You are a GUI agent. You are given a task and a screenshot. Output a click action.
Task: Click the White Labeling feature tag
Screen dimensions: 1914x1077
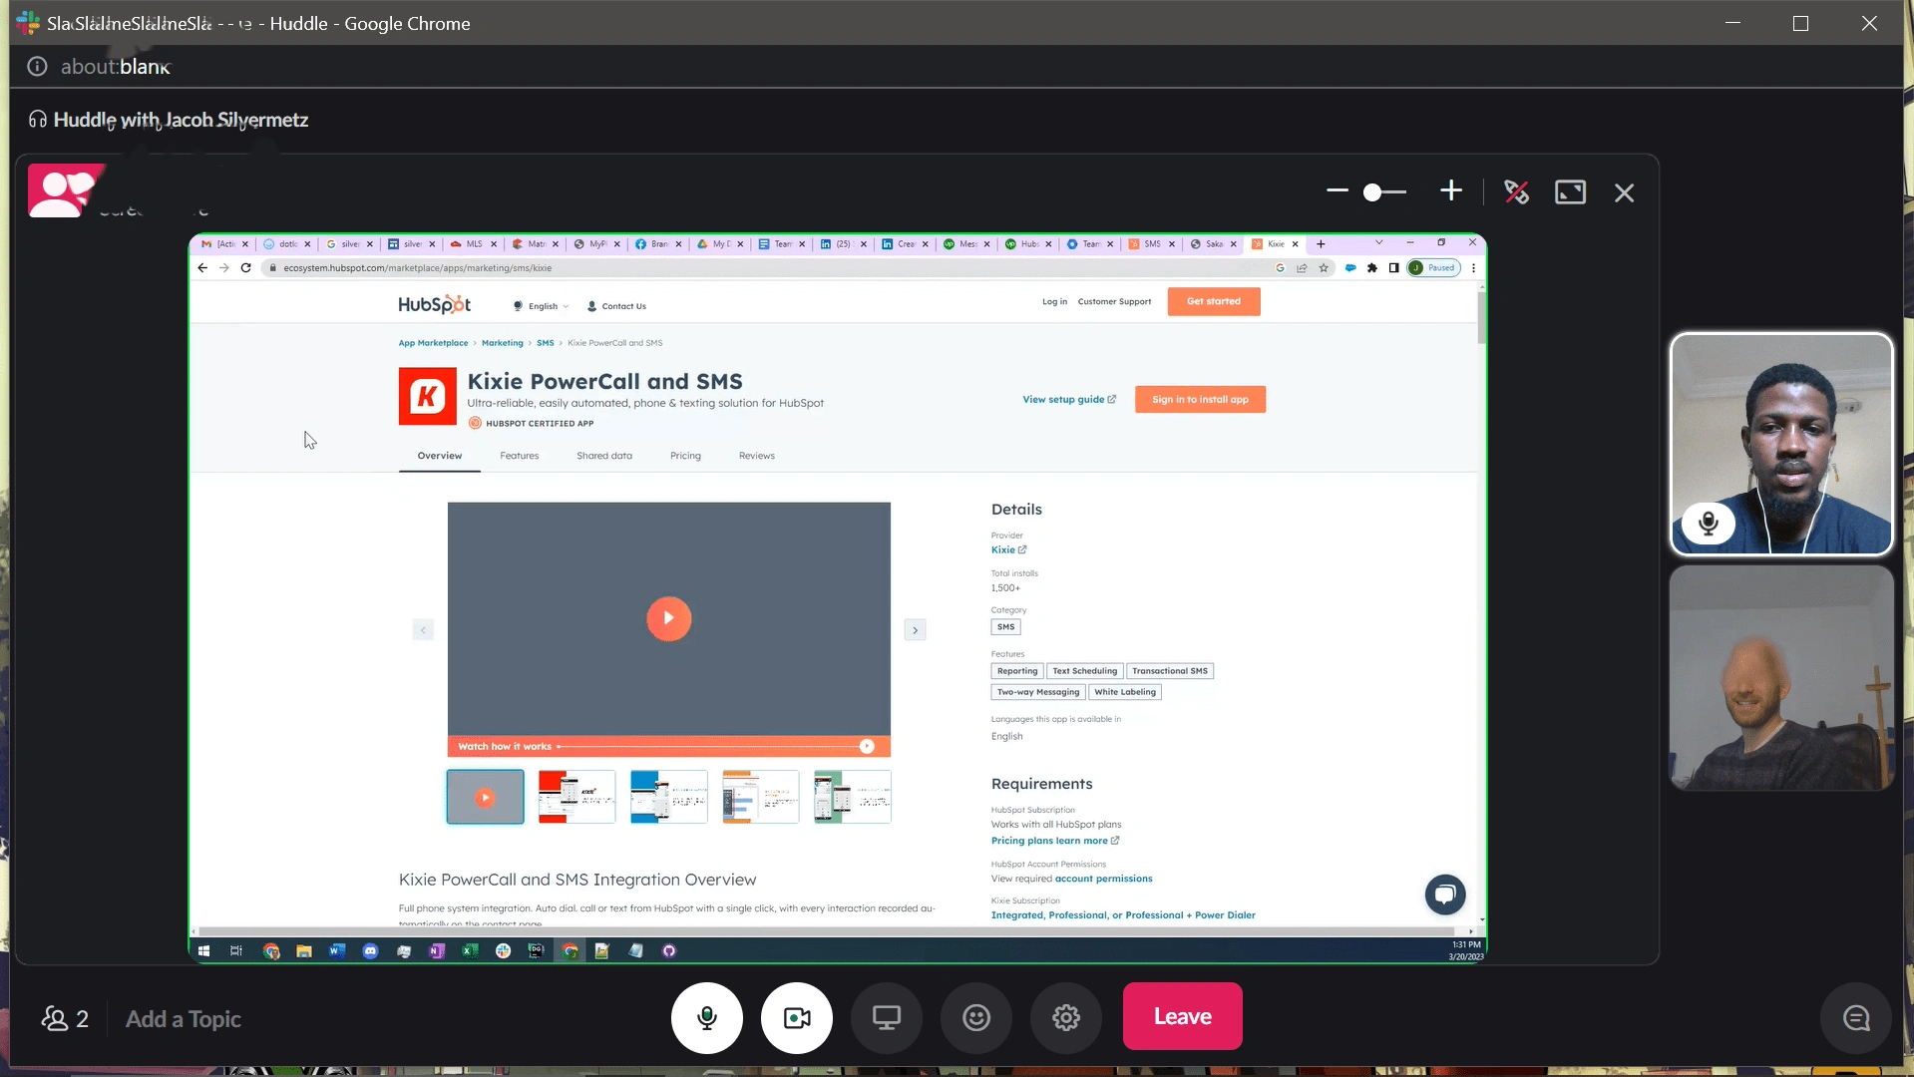pyautogui.click(x=1125, y=692)
